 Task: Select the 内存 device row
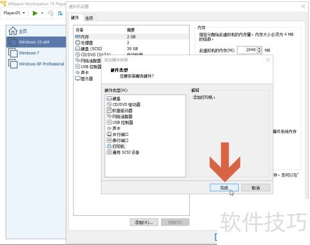131,37
